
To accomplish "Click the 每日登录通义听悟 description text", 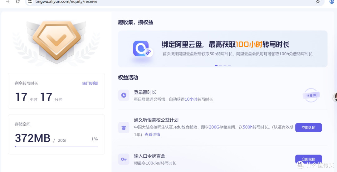I will coord(173,99).
